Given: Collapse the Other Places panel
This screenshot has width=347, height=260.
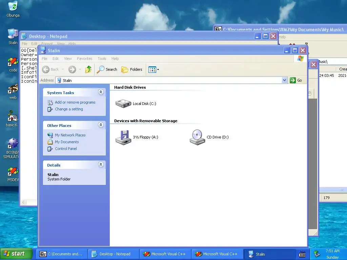Looking at the screenshot, I should click(101, 125).
